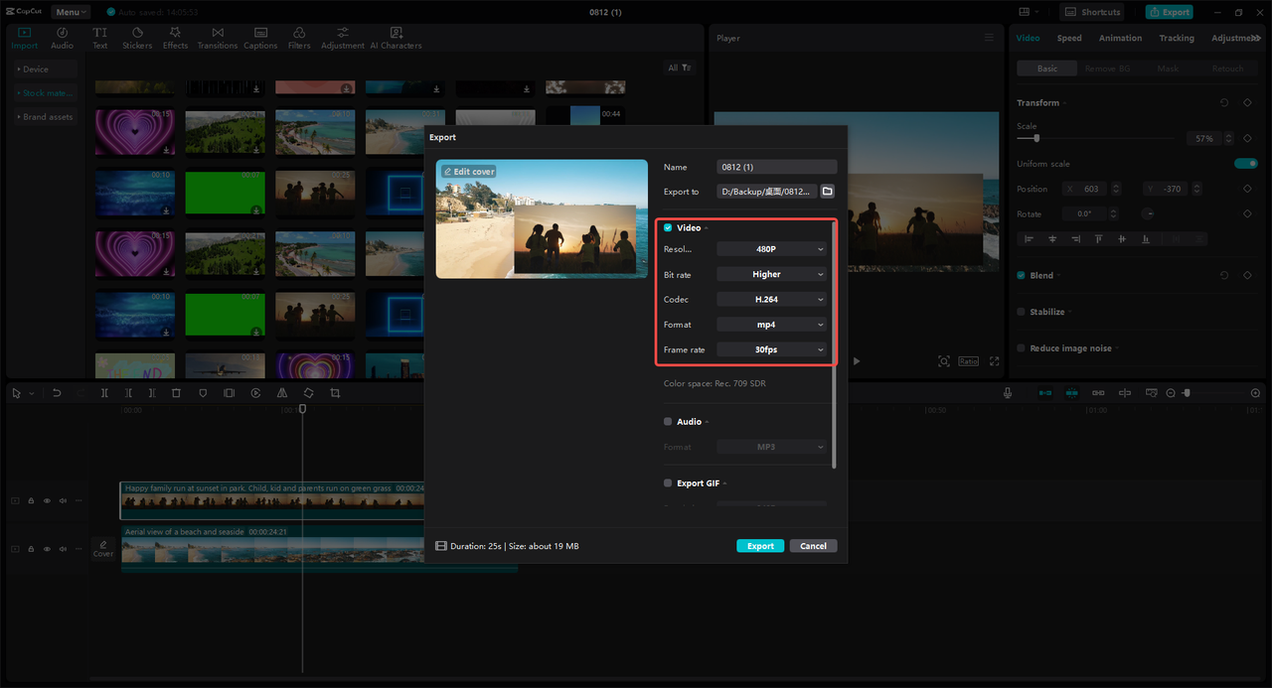Open the Audio panel
The width and height of the screenshot is (1272, 688).
63,39
